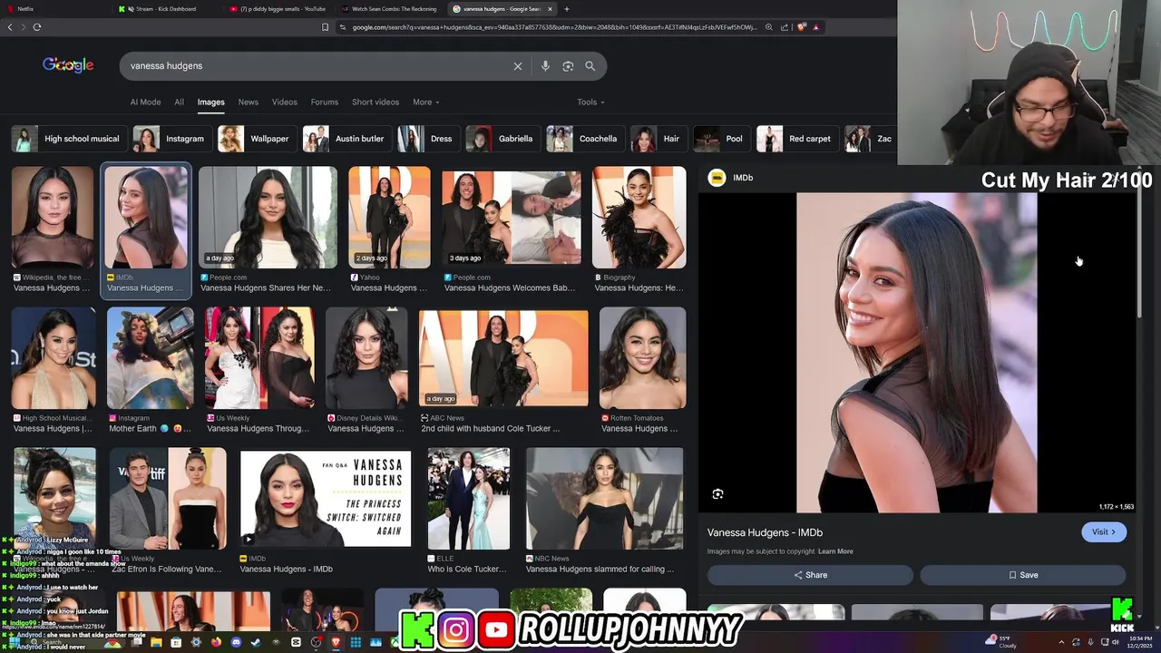Image resolution: width=1161 pixels, height=653 pixels.
Task: Open File Explorer from taskbar
Action: (156, 642)
